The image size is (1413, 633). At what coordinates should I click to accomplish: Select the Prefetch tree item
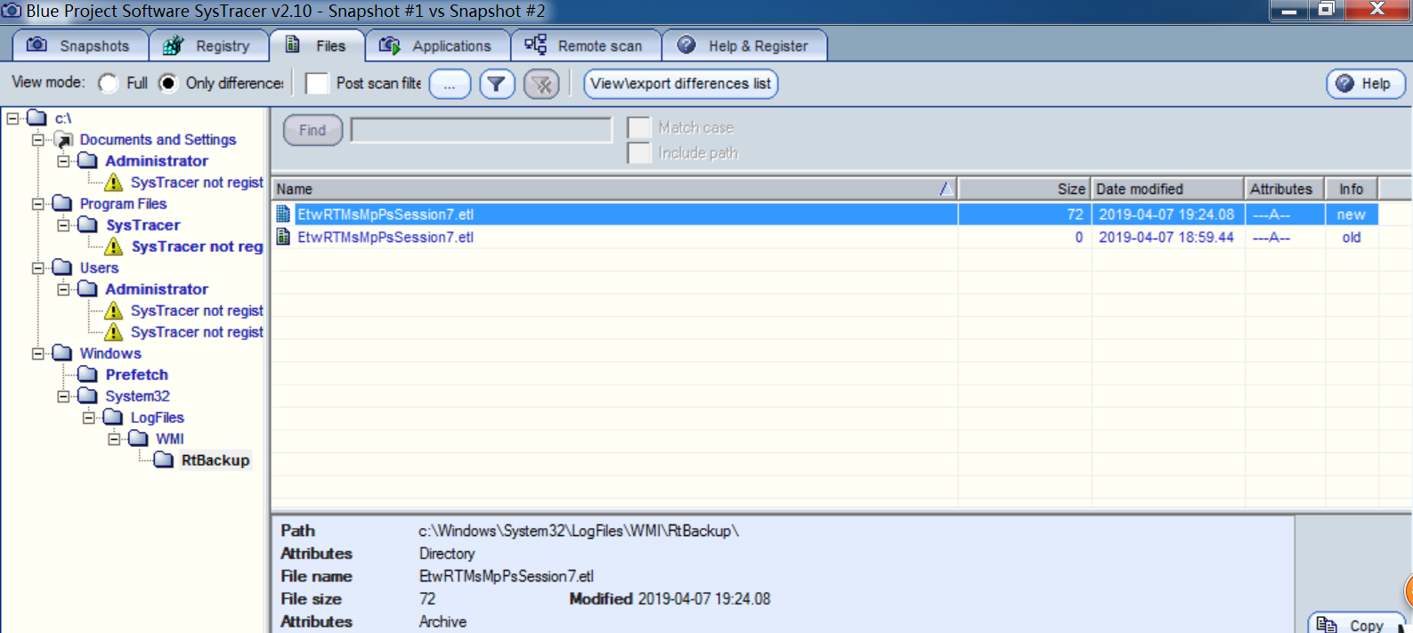(x=136, y=375)
